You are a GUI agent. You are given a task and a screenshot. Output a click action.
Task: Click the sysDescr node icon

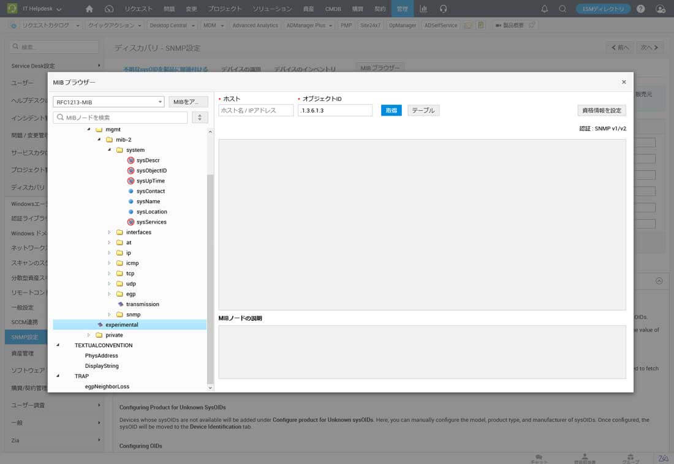tap(131, 160)
